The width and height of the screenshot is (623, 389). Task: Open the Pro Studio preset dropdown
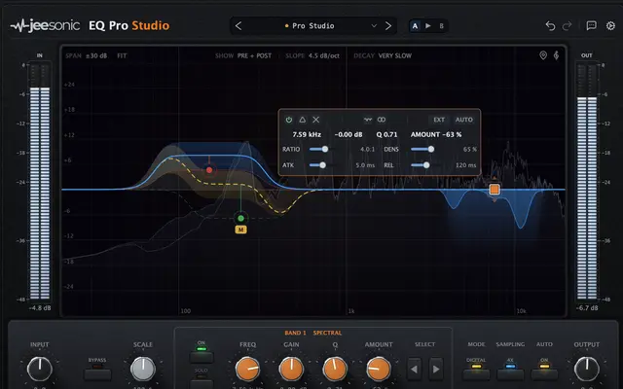(313, 26)
